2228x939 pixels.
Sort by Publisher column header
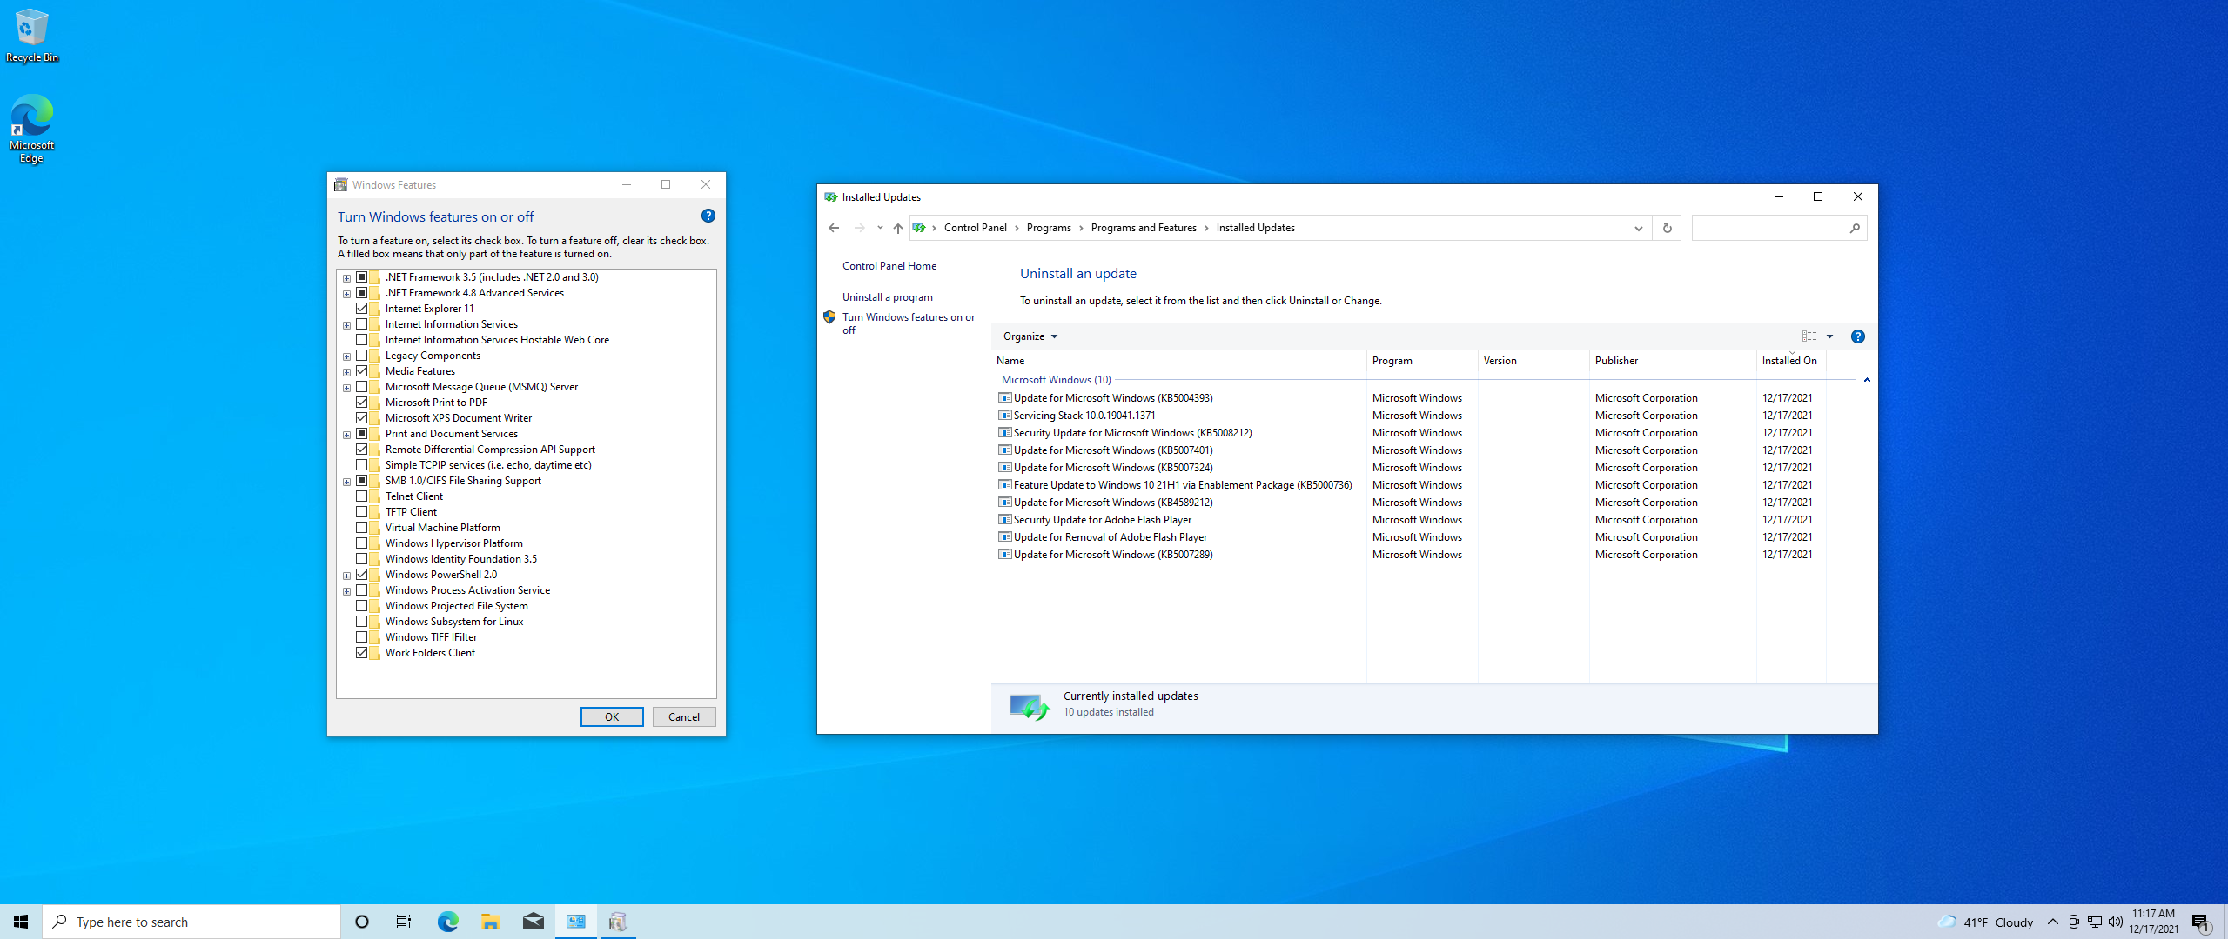point(1673,361)
